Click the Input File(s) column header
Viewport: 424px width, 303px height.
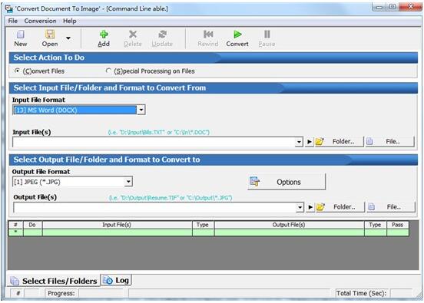(x=117, y=225)
